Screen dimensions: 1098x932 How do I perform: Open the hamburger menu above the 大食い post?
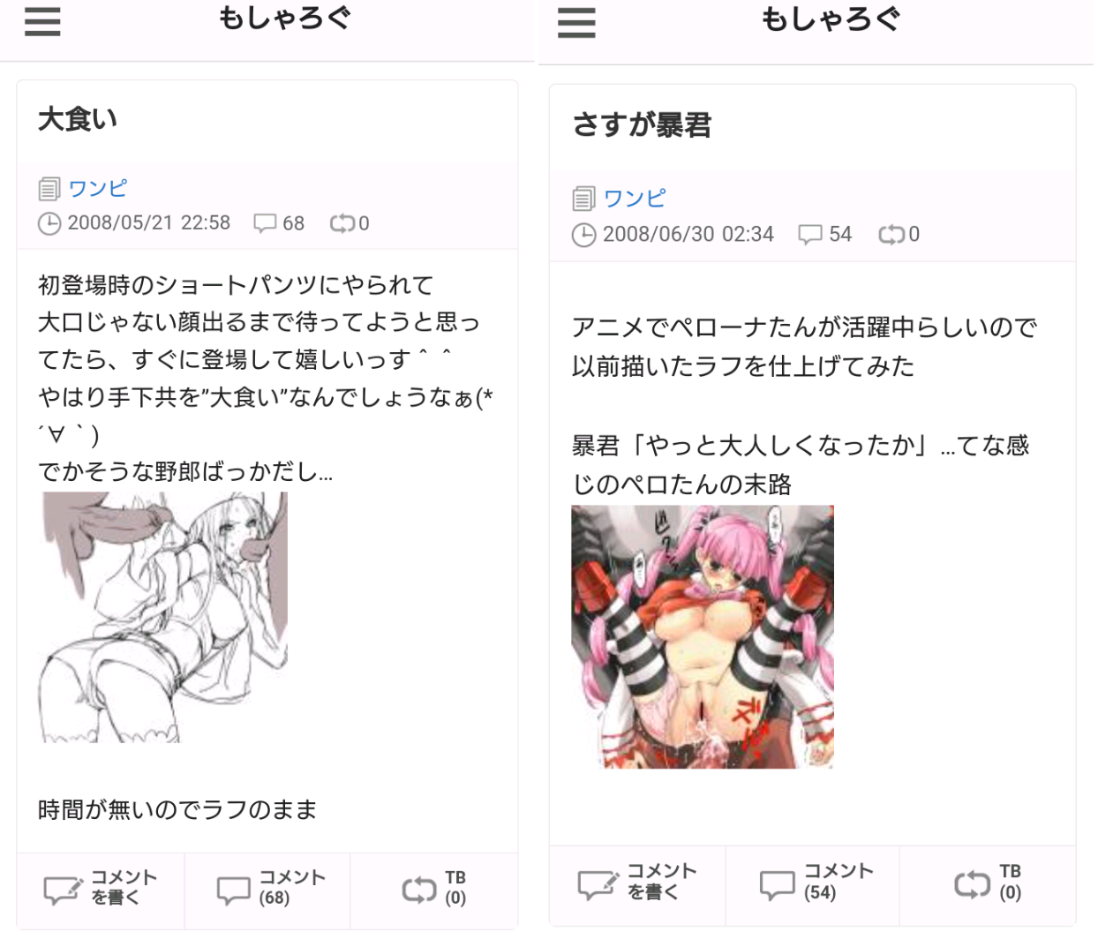click(x=42, y=21)
